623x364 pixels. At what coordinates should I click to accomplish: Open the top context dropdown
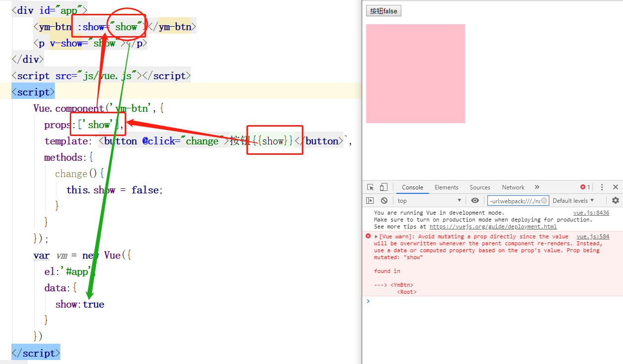click(x=429, y=200)
